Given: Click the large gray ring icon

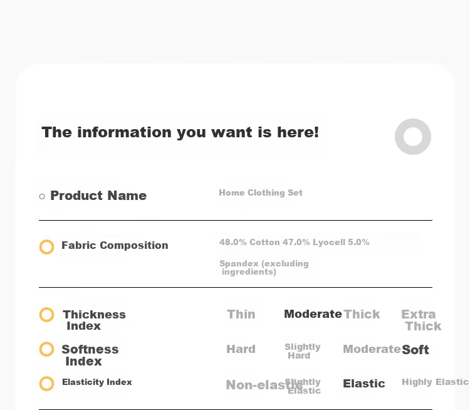Looking at the screenshot, I should 413,137.
